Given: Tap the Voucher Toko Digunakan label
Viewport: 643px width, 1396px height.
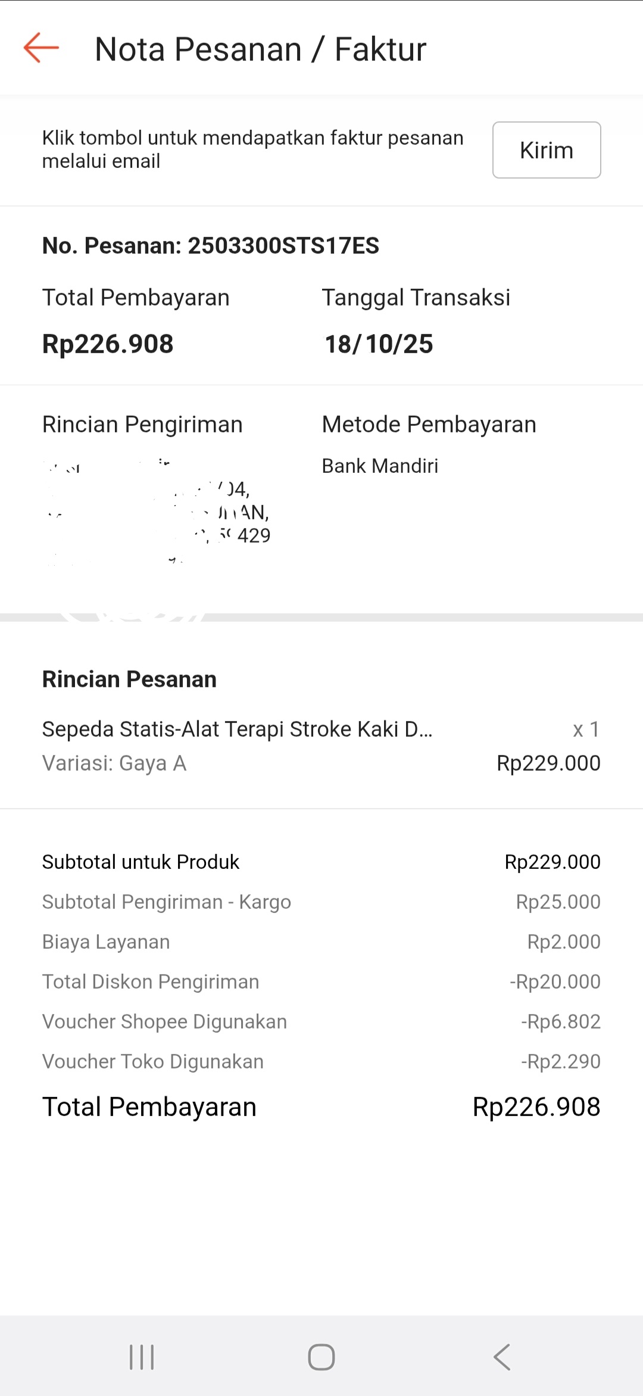Looking at the screenshot, I should click(x=152, y=1061).
